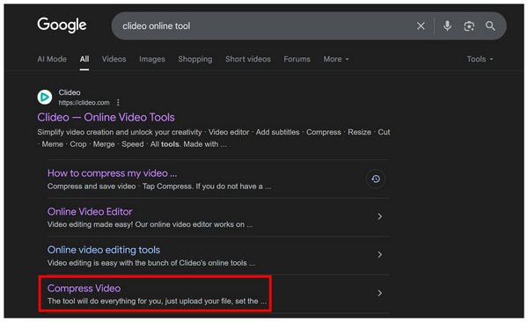Switch to Forums tab
The width and height of the screenshot is (528, 322).
297,59
